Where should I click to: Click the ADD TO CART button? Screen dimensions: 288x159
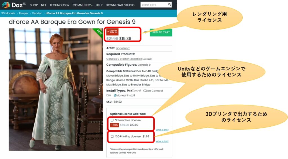pyautogui.click(x=161, y=32)
